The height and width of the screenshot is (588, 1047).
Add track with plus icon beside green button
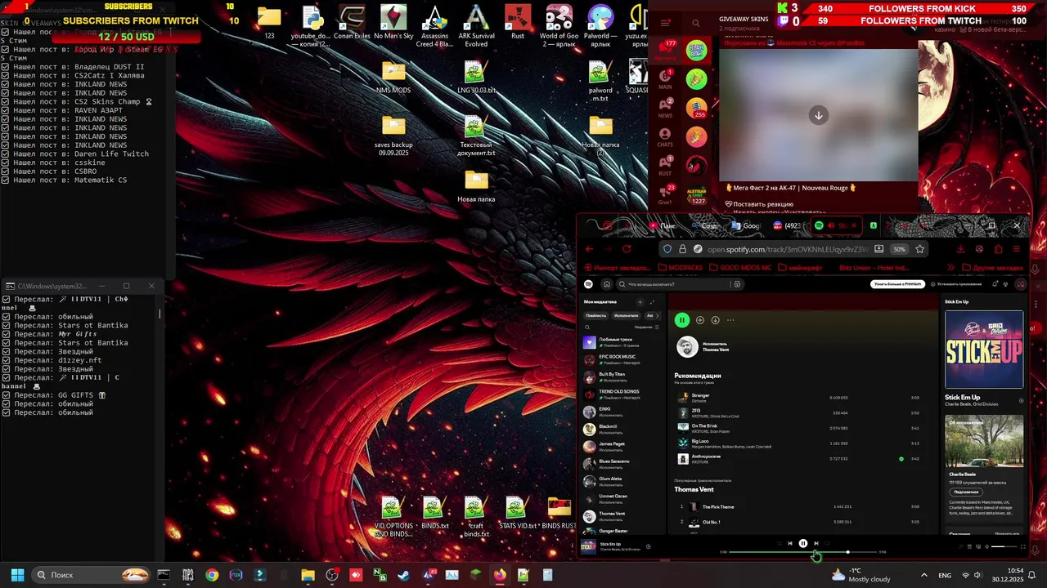pyautogui.click(x=700, y=320)
